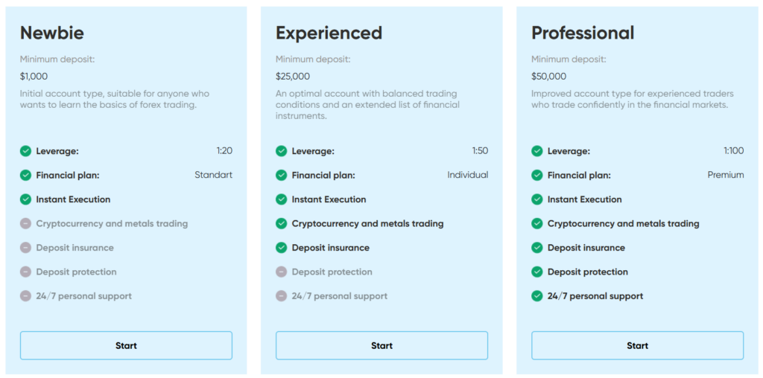Click the 1:100 leverage value
763x378 pixels.
click(x=733, y=151)
